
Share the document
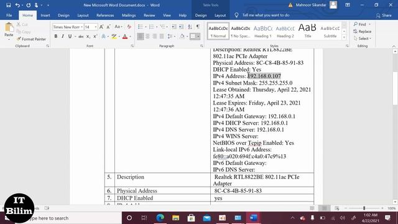click(384, 15)
